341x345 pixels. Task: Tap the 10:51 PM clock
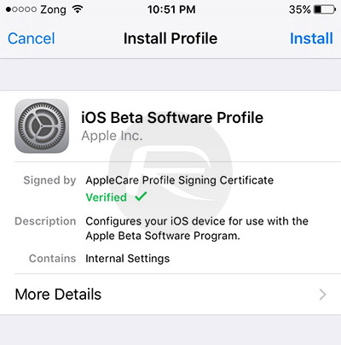(171, 9)
